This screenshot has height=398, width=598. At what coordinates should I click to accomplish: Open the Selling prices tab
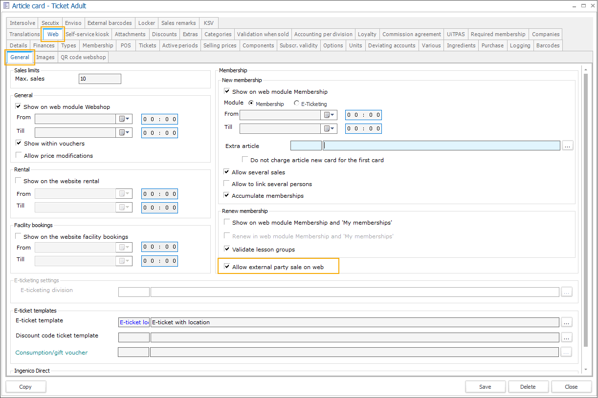220,45
